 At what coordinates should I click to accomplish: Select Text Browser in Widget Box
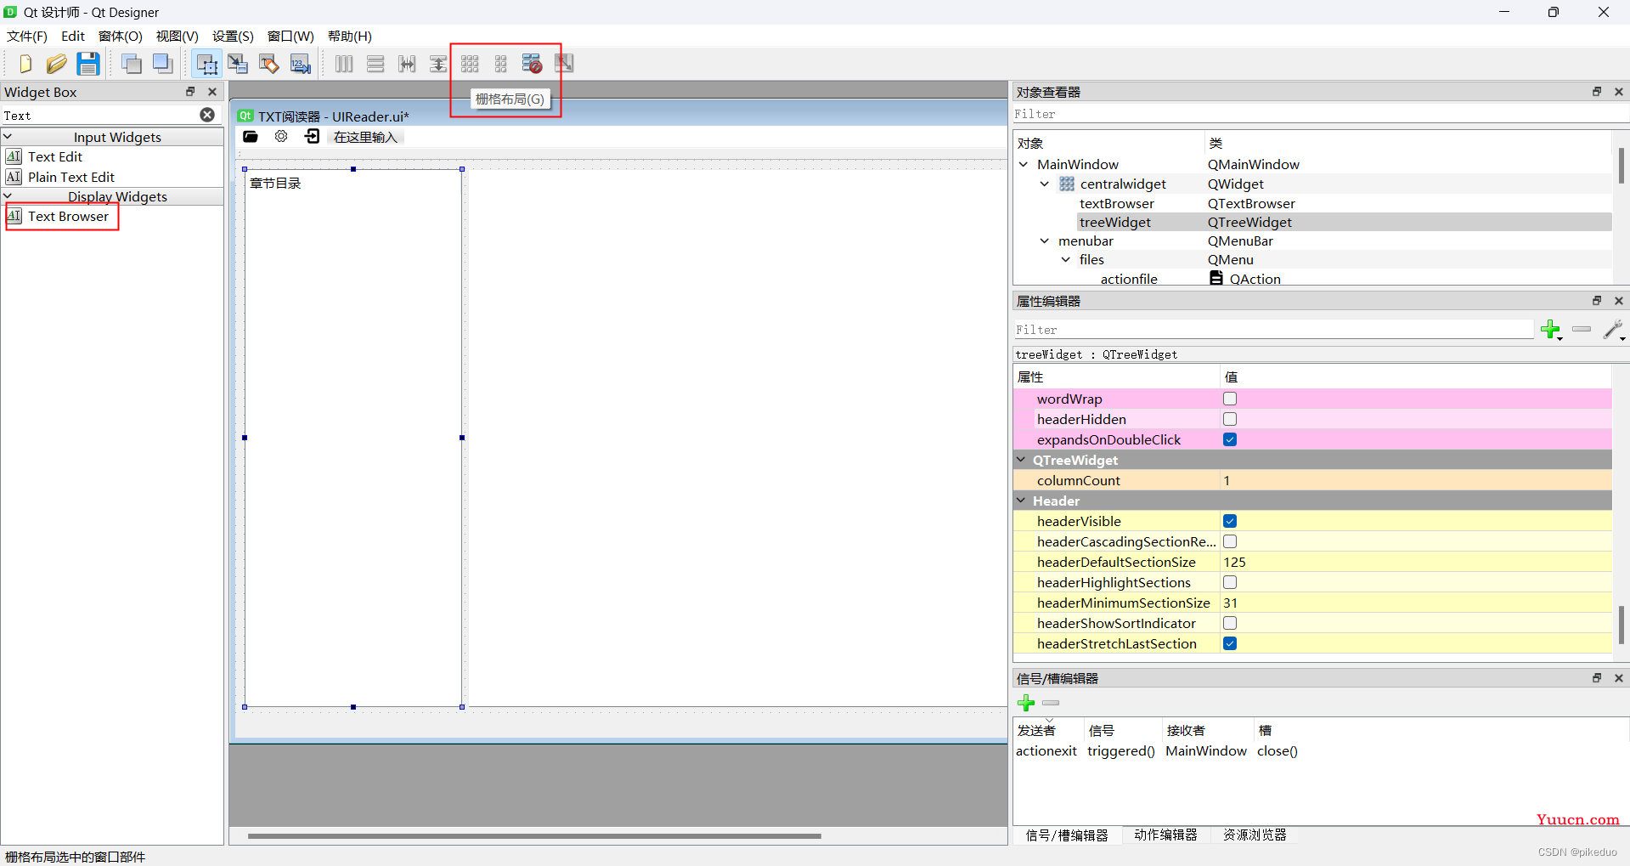click(68, 216)
